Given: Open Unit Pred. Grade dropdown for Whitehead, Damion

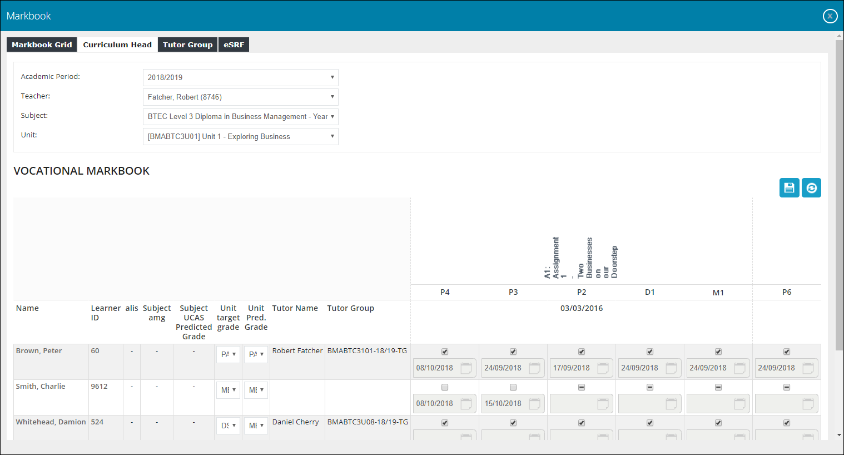Looking at the screenshot, I should (256, 426).
